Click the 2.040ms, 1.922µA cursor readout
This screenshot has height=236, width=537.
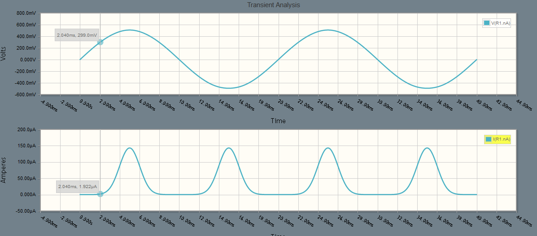77,186
